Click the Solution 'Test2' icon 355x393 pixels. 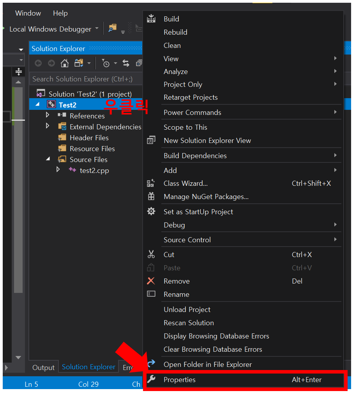(41, 93)
